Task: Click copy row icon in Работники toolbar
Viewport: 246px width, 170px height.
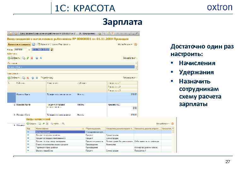Action: tap(24, 58)
